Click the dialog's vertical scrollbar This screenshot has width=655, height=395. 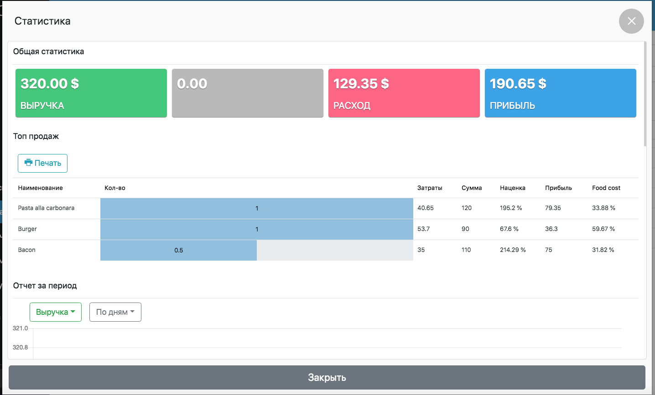pyautogui.click(x=645, y=93)
